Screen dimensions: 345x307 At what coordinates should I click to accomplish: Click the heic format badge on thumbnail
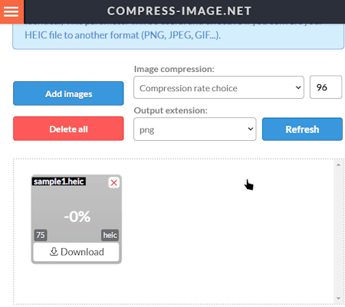pos(110,235)
